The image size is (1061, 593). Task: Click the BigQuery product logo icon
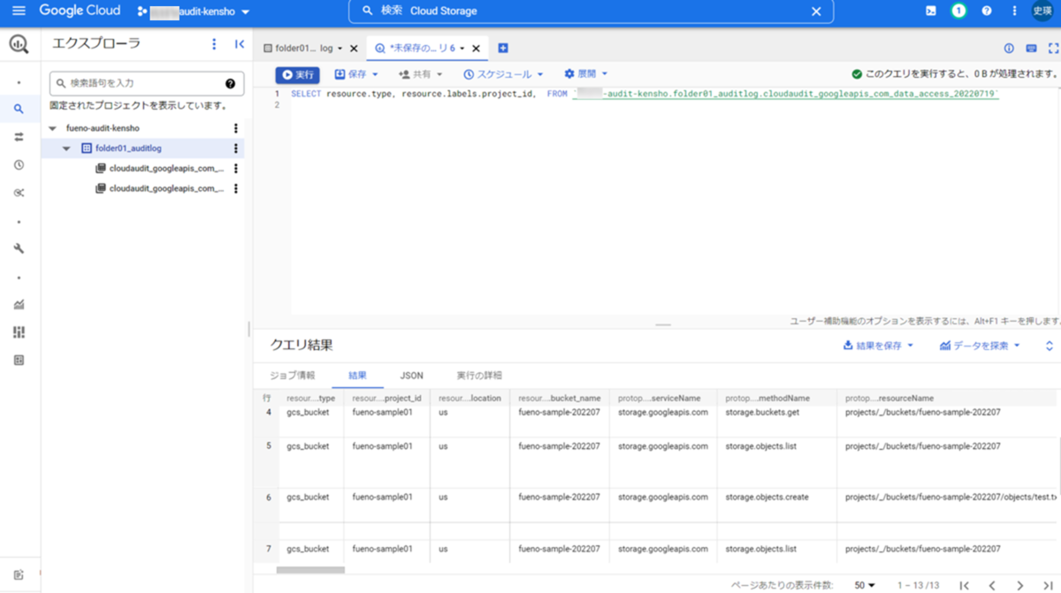(19, 44)
